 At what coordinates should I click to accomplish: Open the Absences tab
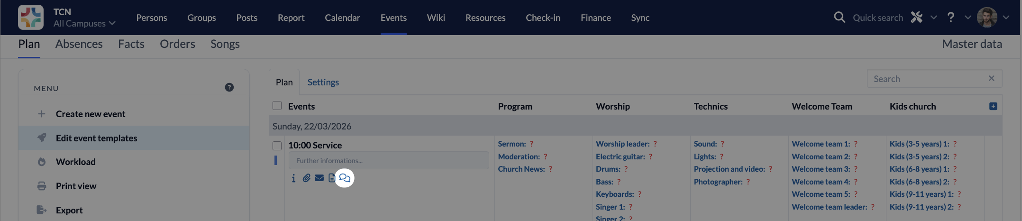click(79, 44)
